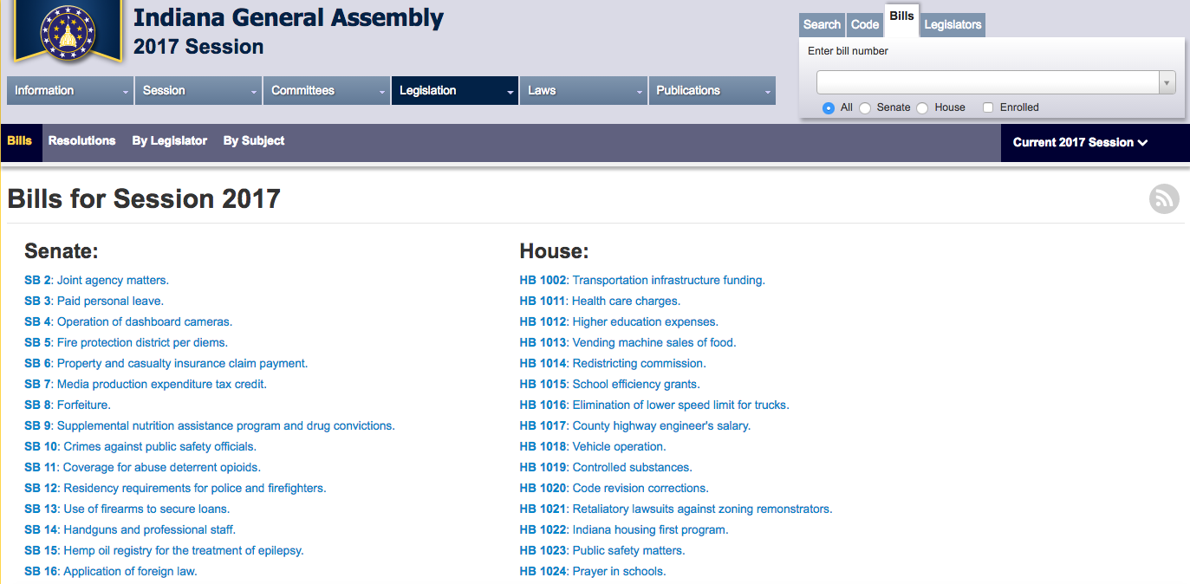
Task: Open SB 11 Coverage for abuse deterrent opioids
Action: (142, 468)
